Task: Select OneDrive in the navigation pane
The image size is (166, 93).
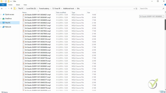Action: coord(8,19)
